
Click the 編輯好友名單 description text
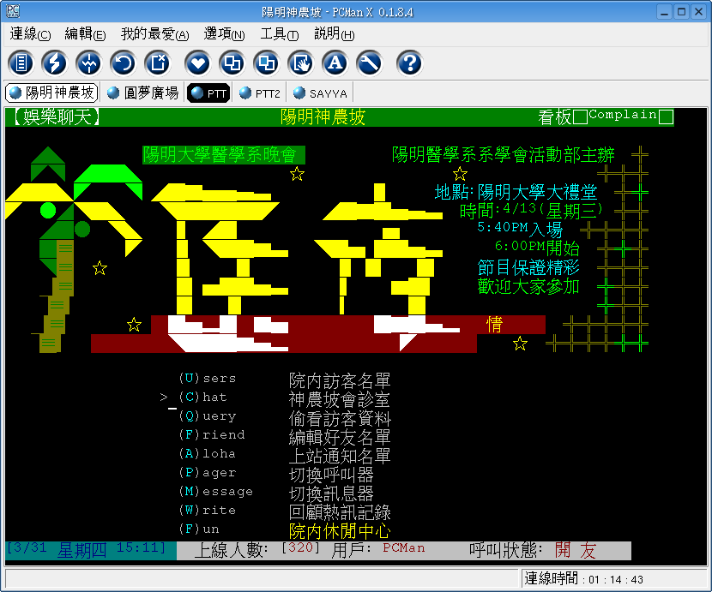[x=340, y=437]
